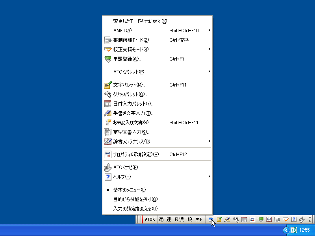Open お気に入り文書(S)... from the menu
Image resolution: width=315 pixels, height=236 pixels.
point(157,123)
